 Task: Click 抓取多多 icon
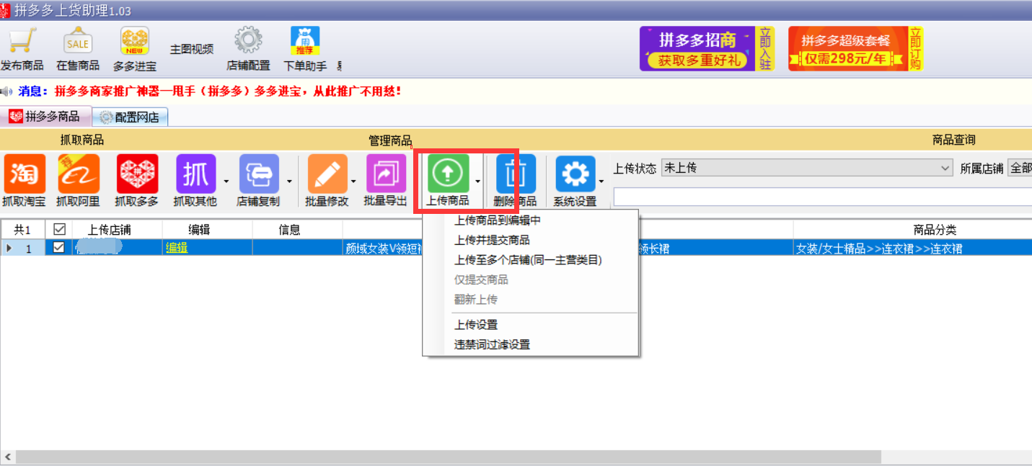pos(137,174)
